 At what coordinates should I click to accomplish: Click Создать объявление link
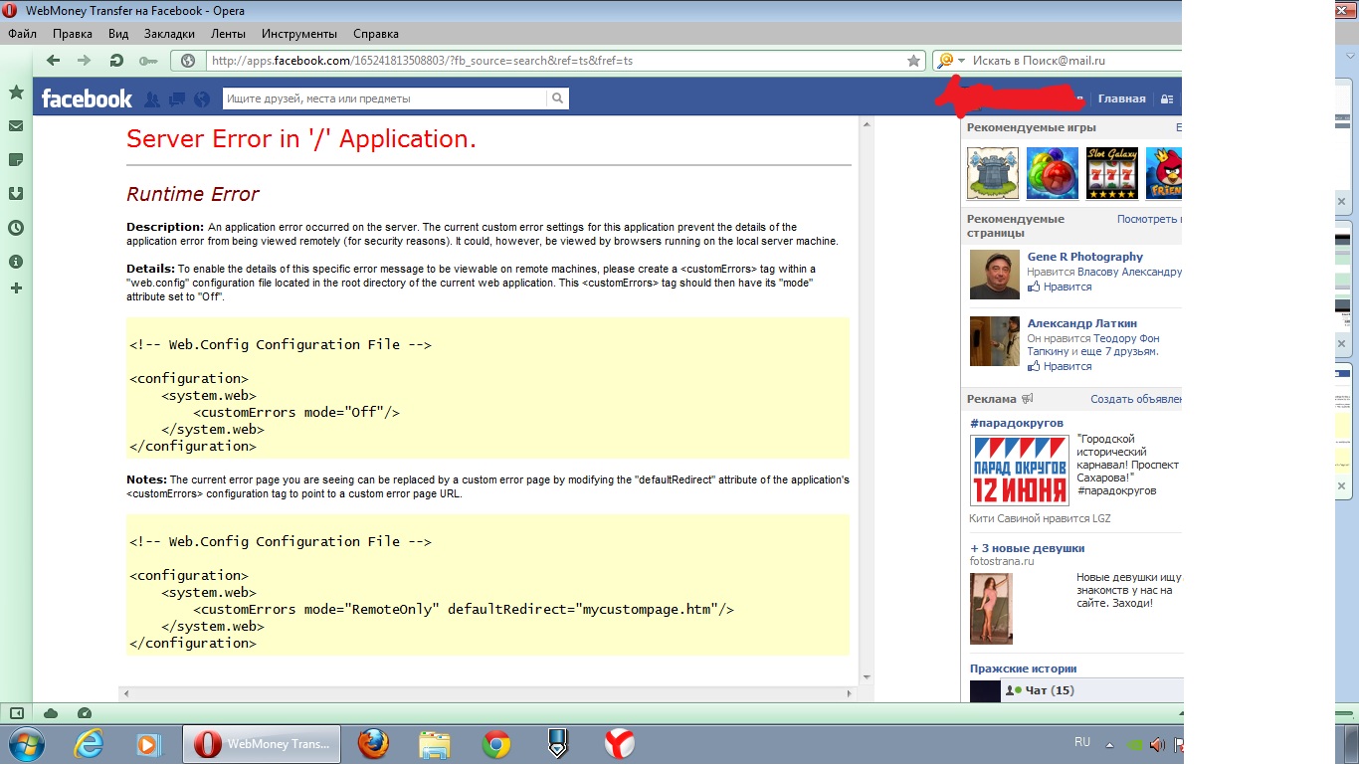1135,399
